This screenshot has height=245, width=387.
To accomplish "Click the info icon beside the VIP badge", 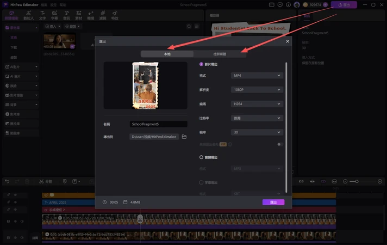I will (230, 144).
